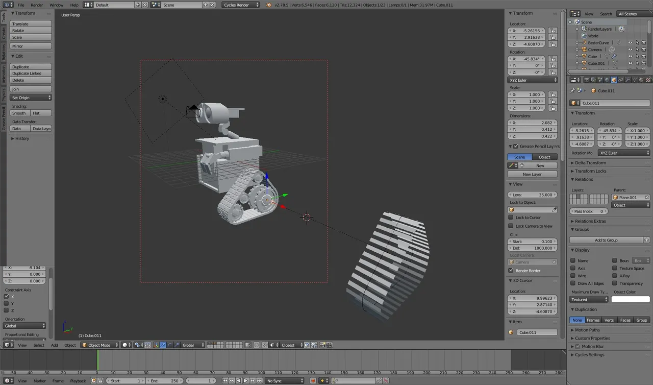Click the Smooth shading button
The width and height of the screenshot is (653, 385).
pyautogui.click(x=19, y=113)
